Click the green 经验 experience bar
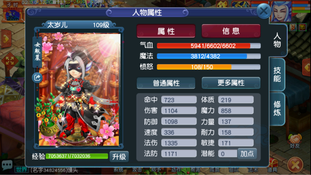 coord(77,156)
